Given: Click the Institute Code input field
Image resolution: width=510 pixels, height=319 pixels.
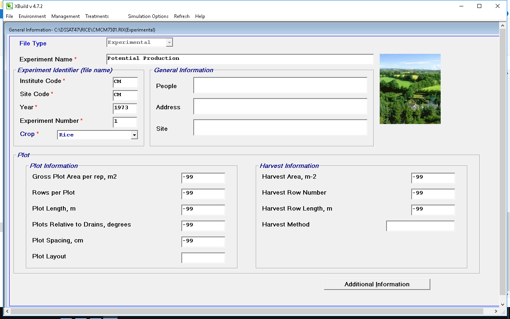Looking at the screenshot, I should pos(125,82).
